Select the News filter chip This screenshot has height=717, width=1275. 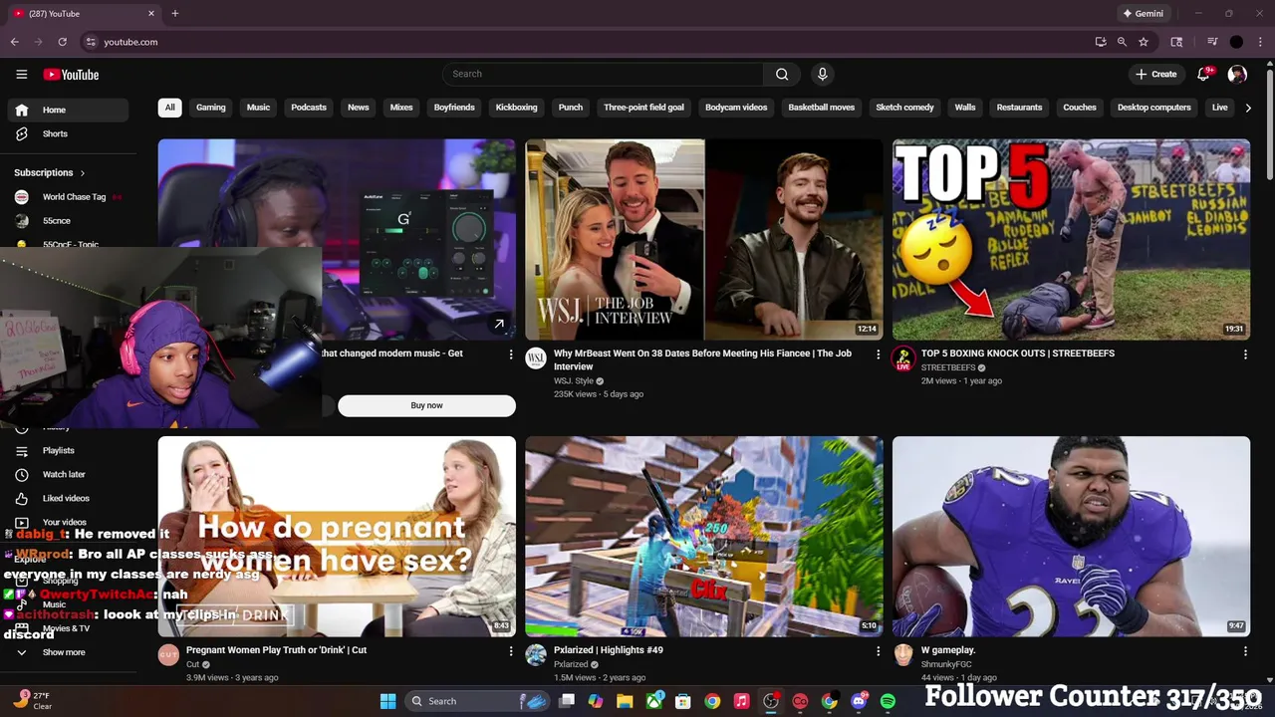[x=359, y=108]
